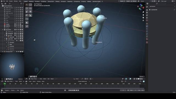
Task: Open the Render menu
Action: click(x=11, y=1)
